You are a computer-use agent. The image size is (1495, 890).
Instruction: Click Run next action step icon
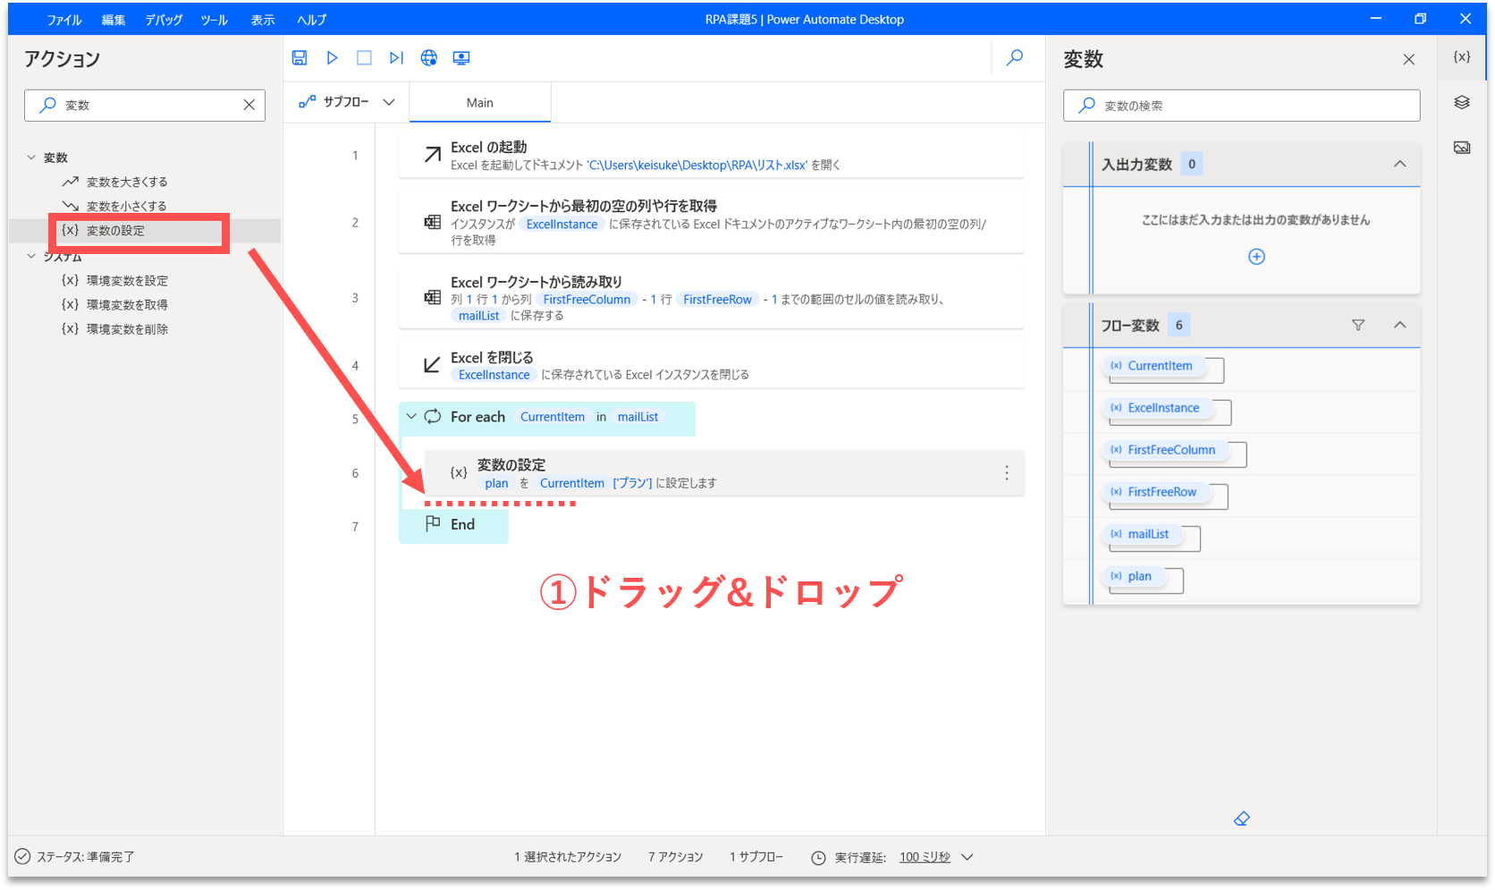pos(396,58)
